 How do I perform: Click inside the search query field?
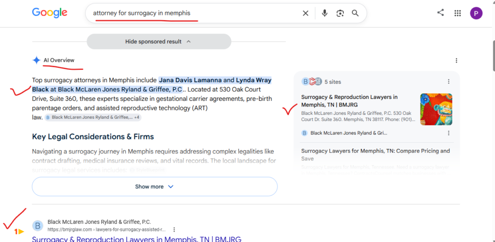[x=192, y=13]
